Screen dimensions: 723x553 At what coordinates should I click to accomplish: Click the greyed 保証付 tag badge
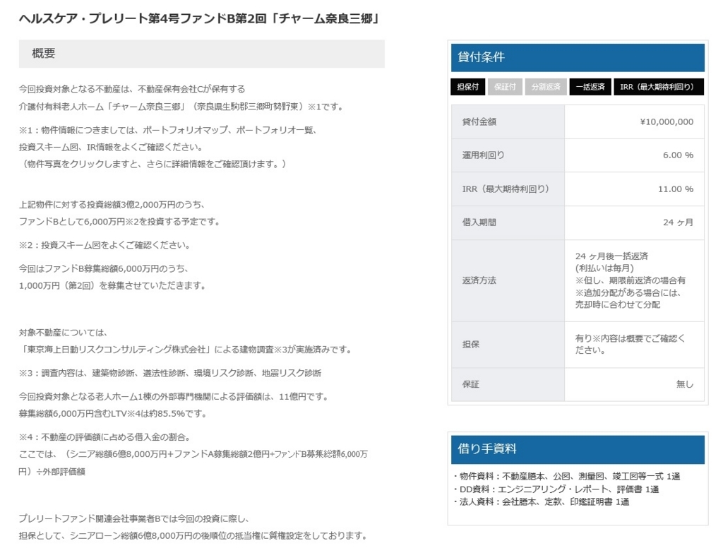coord(505,87)
